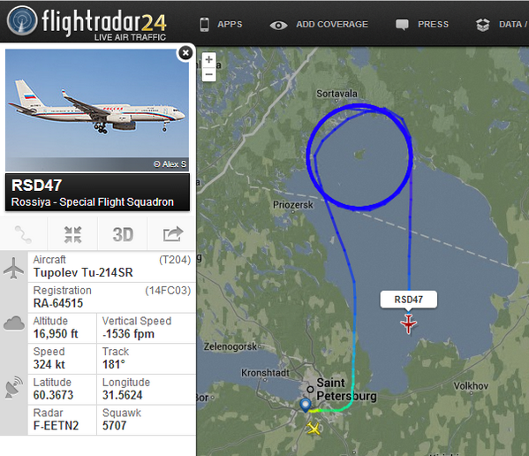Open the Data menu item

point(502,25)
